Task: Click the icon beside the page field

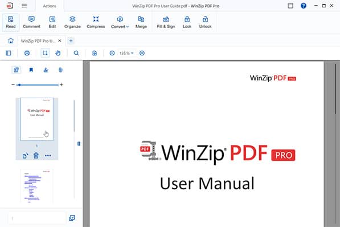Action: 72,218
